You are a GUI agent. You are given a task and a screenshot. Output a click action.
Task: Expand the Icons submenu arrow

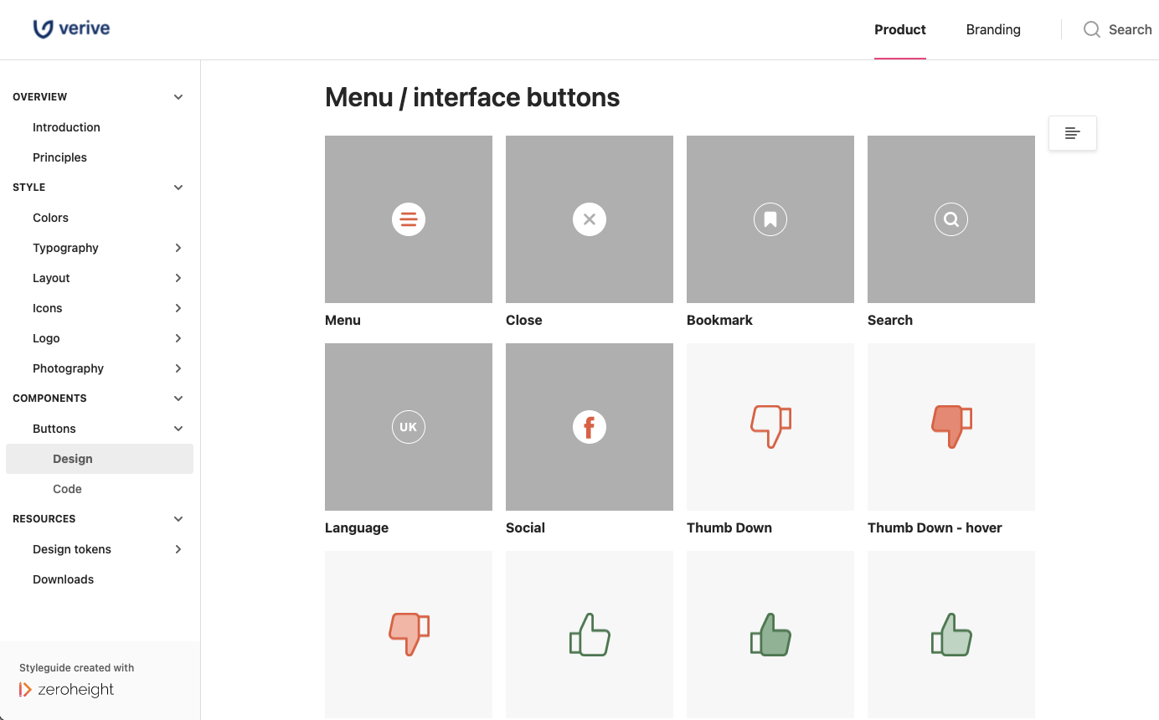tap(178, 308)
